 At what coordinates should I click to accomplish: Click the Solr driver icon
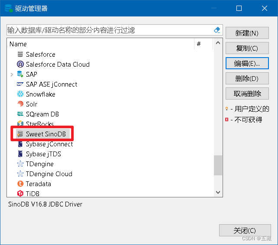click(x=20, y=104)
